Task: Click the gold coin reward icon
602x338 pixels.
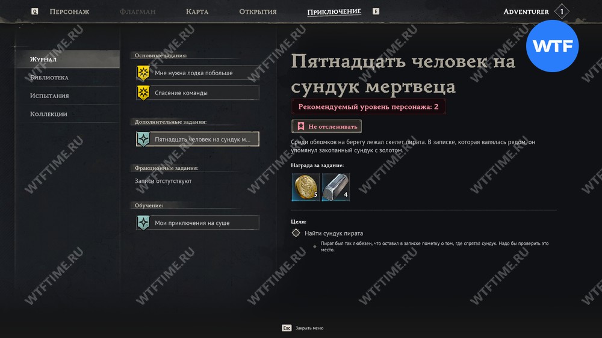Action: pyautogui.click(x=306, y=187)
